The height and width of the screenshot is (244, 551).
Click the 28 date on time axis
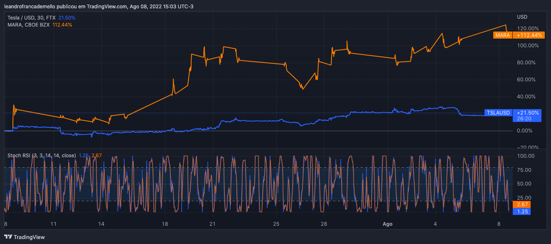(x=324, y=224)
